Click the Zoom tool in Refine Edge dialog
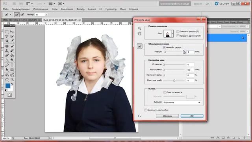The height and width of the screenshot is (142, 252). pyautogui.click(x=139, y=28)
